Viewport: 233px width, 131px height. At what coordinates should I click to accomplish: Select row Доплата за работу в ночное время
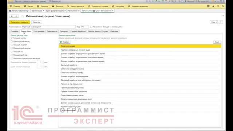140,76
